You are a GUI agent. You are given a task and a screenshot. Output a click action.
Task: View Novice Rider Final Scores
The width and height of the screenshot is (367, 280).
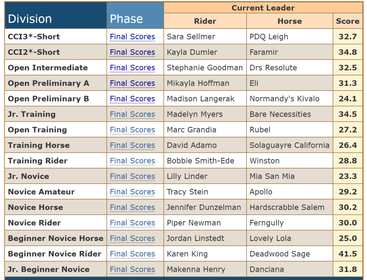(133, 223)
